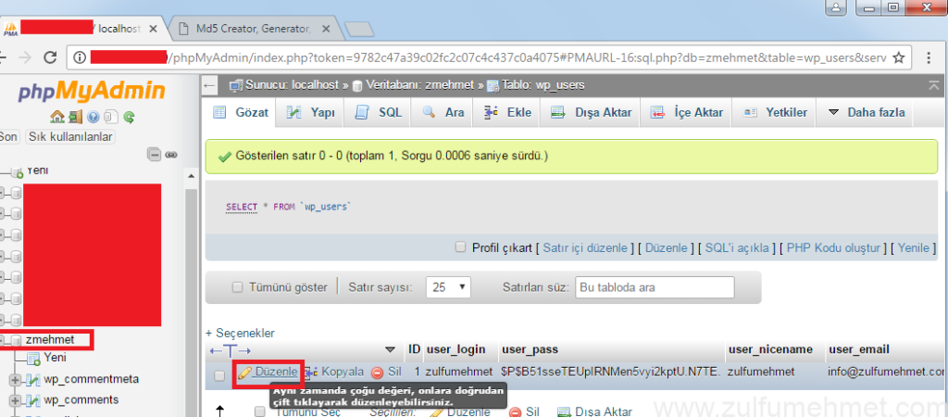Expand the wp_commentmeta tree node
The width and height of the screenshot is (948, 417).
[x=15, y=380]
